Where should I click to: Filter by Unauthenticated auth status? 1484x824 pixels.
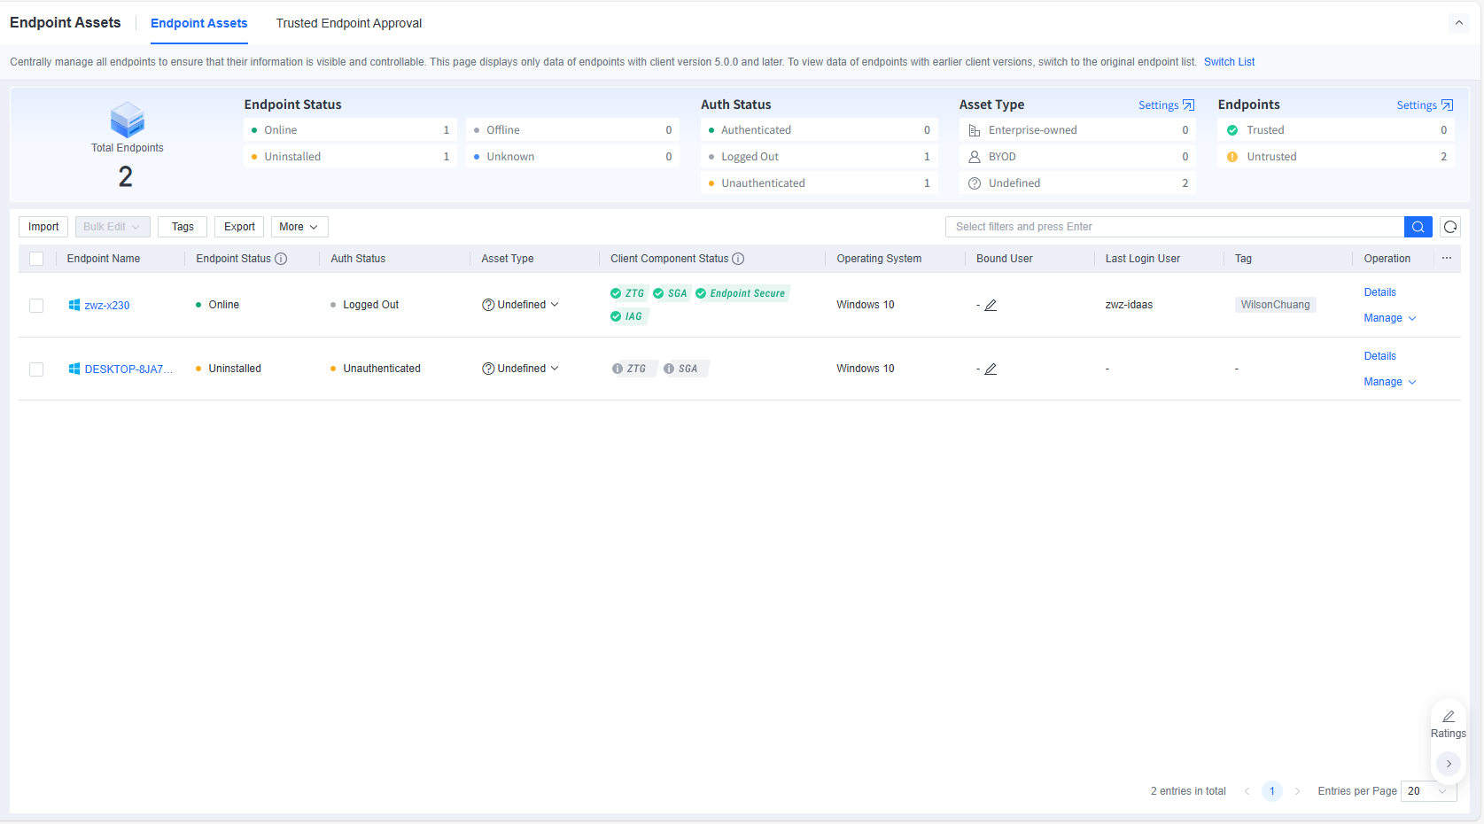(819, 183)
